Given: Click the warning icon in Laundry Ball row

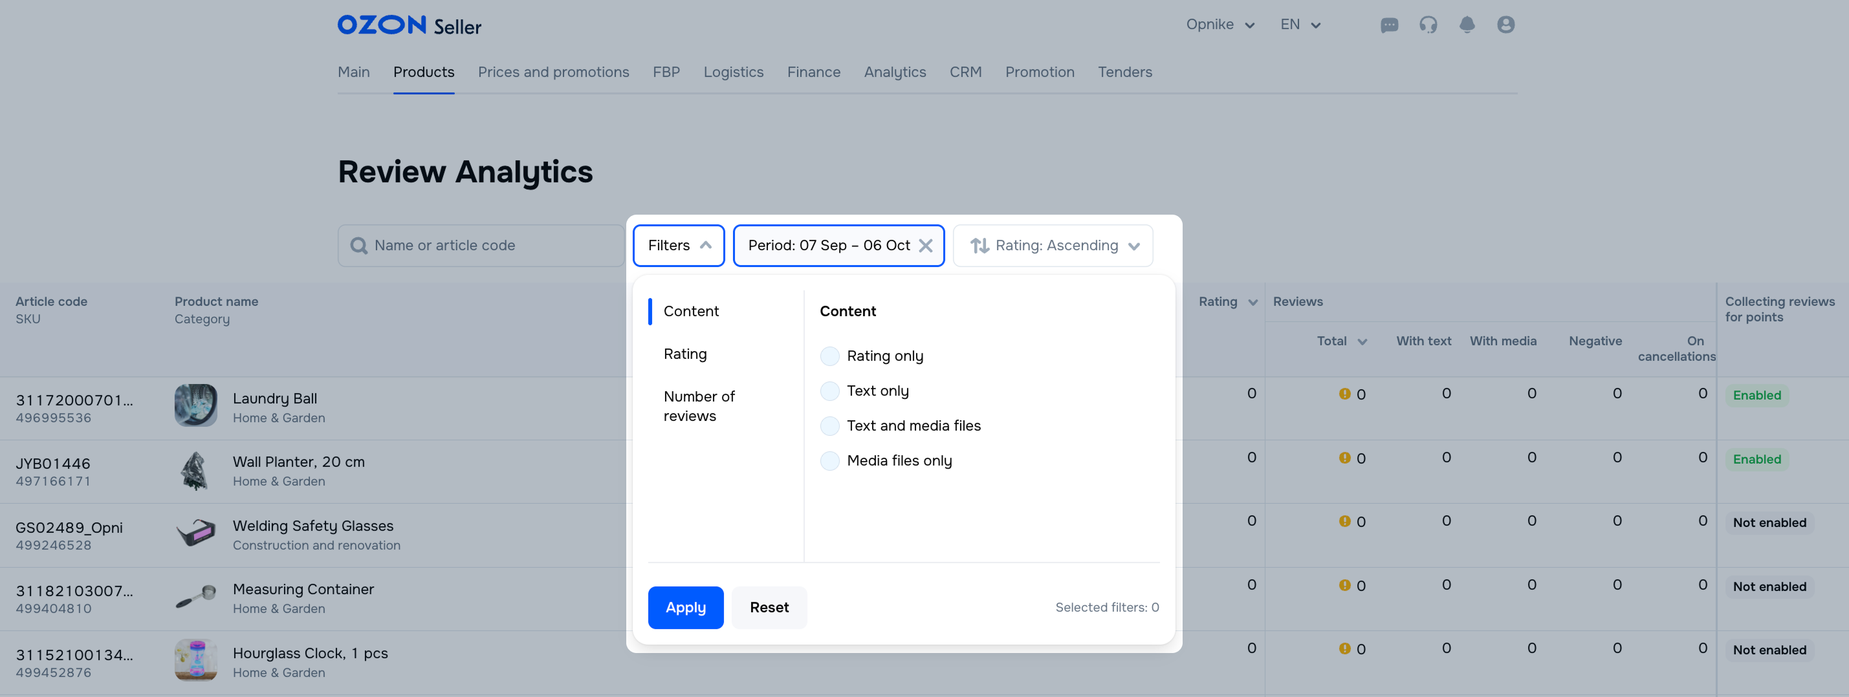Looking at the screenshot, I should click(x=1344, y=394).
